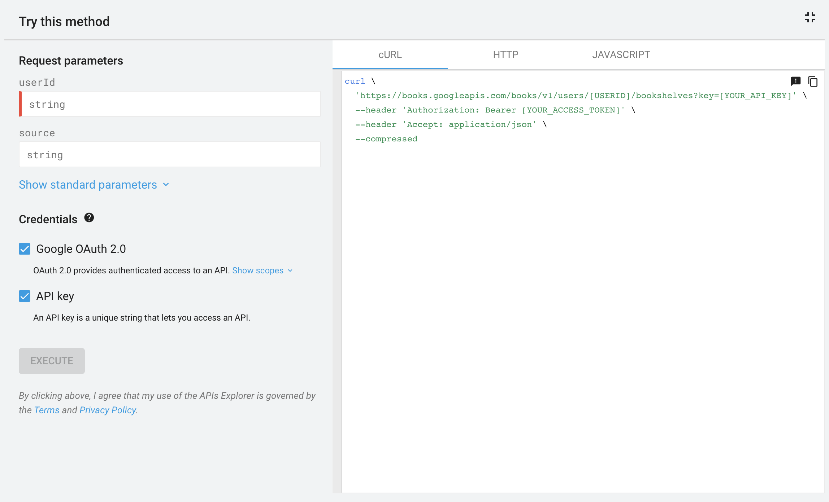
Task: Select the JAVASCRIPT tab
Action: click(621, 54)
